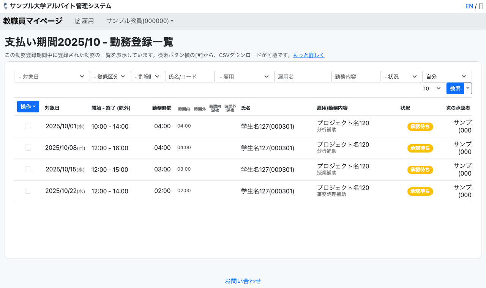
Task: Click the 氏名/コード input field
Action: point(189,77)
